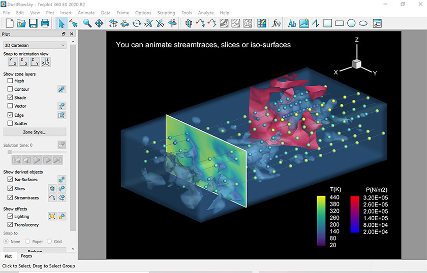
Task: Open the 3D Cartesian plot type dropdown
Action: pos(35,45)
